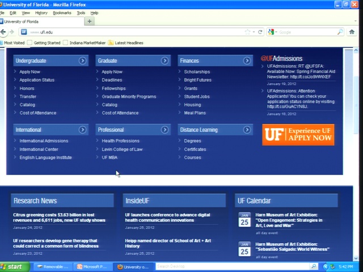Switch to Microsoft PowerPoint taskbar item
Screen dimensions: 363x272
click(92, 267)
